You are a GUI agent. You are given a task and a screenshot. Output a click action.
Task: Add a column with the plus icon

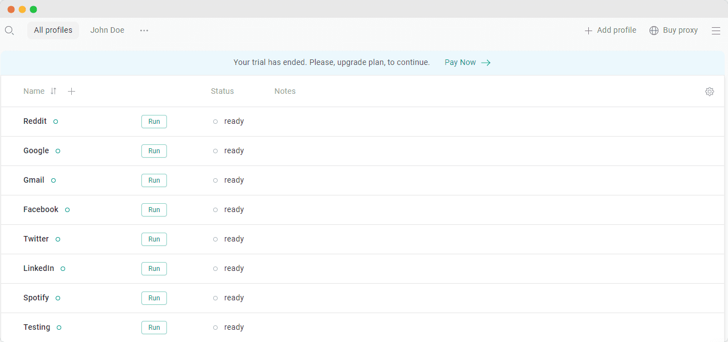[71, 91]
